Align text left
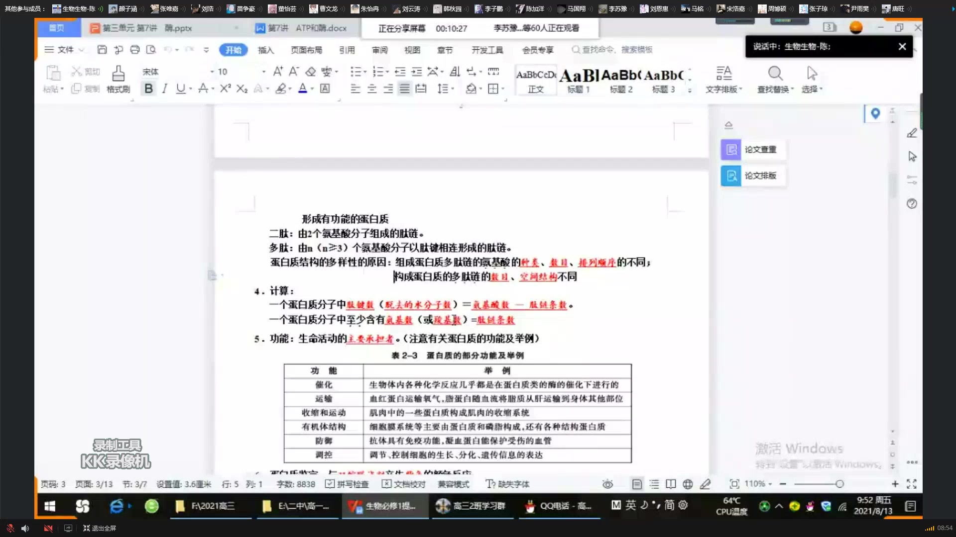 tap(356, 89)
